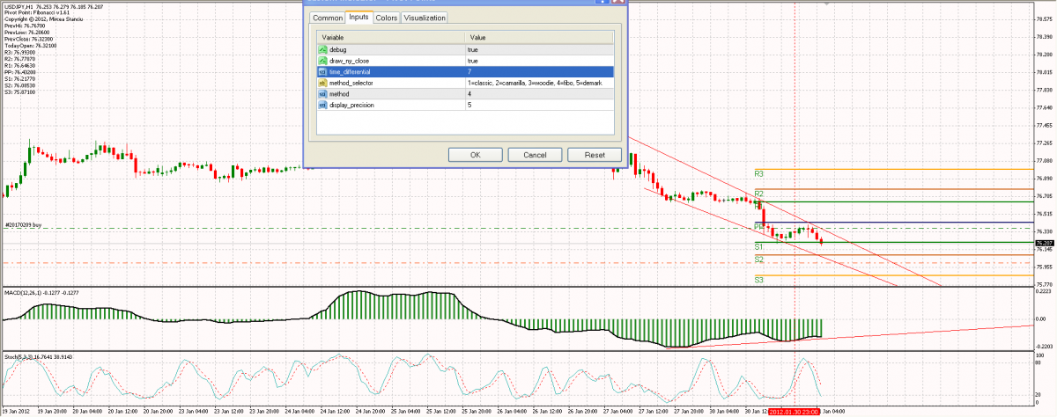Viewport: 1057px width, 417px height.
Task: Edit the method value 4
Action: tap(539, 93)
